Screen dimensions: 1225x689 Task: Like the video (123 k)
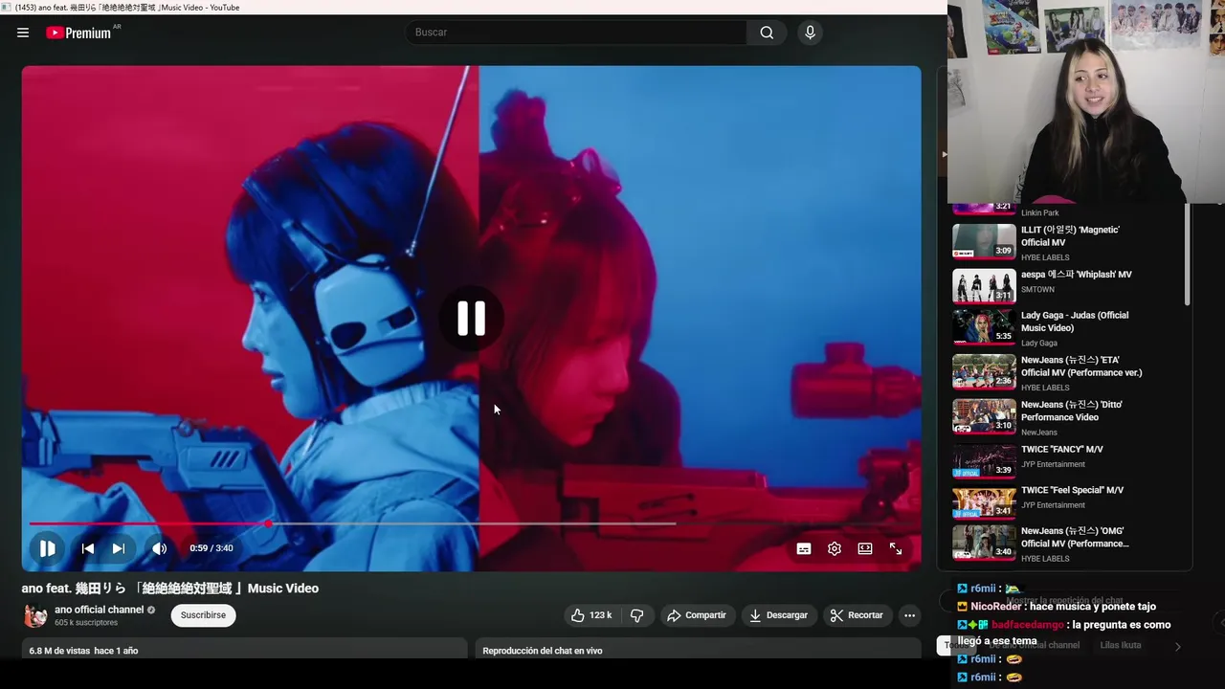[591, 615]
